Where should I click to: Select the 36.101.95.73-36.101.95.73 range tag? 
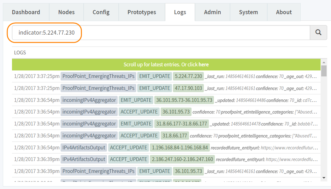click(x=184, y=100)
